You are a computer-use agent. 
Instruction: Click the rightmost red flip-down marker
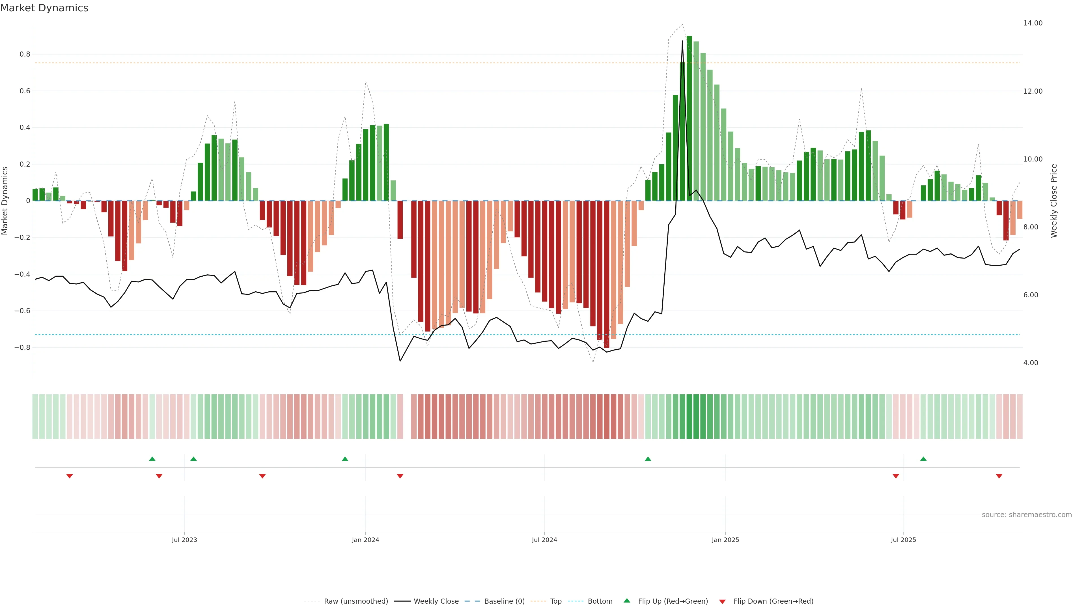point(999,476)
